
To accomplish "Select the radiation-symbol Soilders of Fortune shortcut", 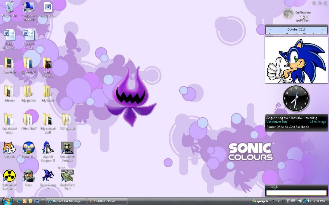I will point(9,180).
